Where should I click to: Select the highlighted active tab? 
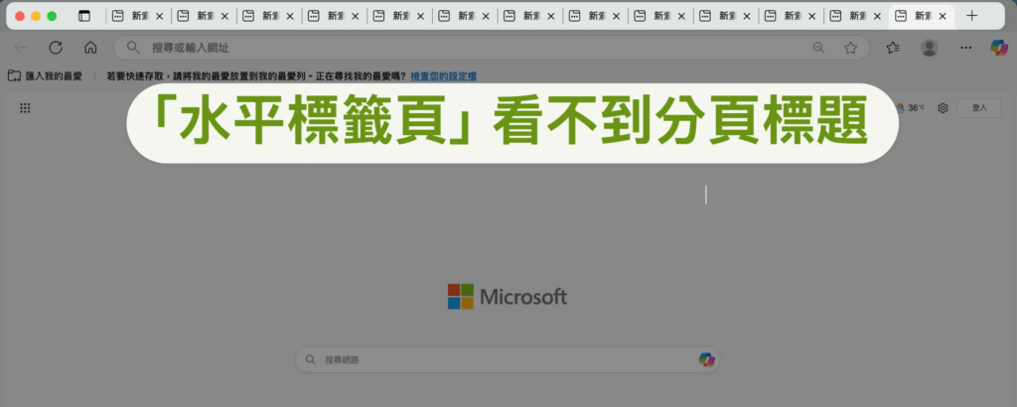(922, 16)
